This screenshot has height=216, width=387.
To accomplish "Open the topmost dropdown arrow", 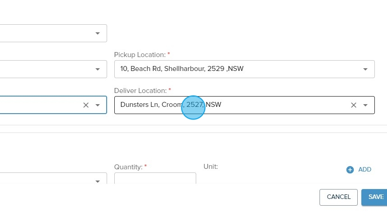I will 98,33.
